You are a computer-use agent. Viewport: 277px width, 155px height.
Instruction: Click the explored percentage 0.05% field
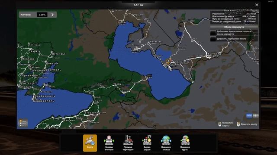pyautogui.click(x=42, y=15)
